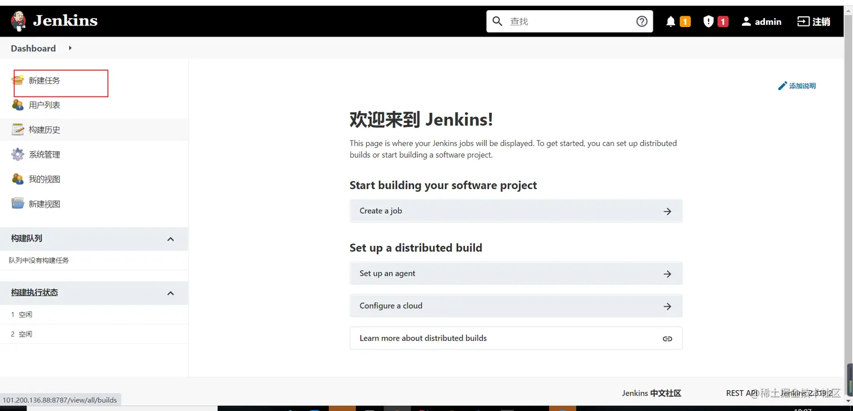Click the 队列中没有构建任务 text
Screen dimensions: 853x411
point(39,260)
